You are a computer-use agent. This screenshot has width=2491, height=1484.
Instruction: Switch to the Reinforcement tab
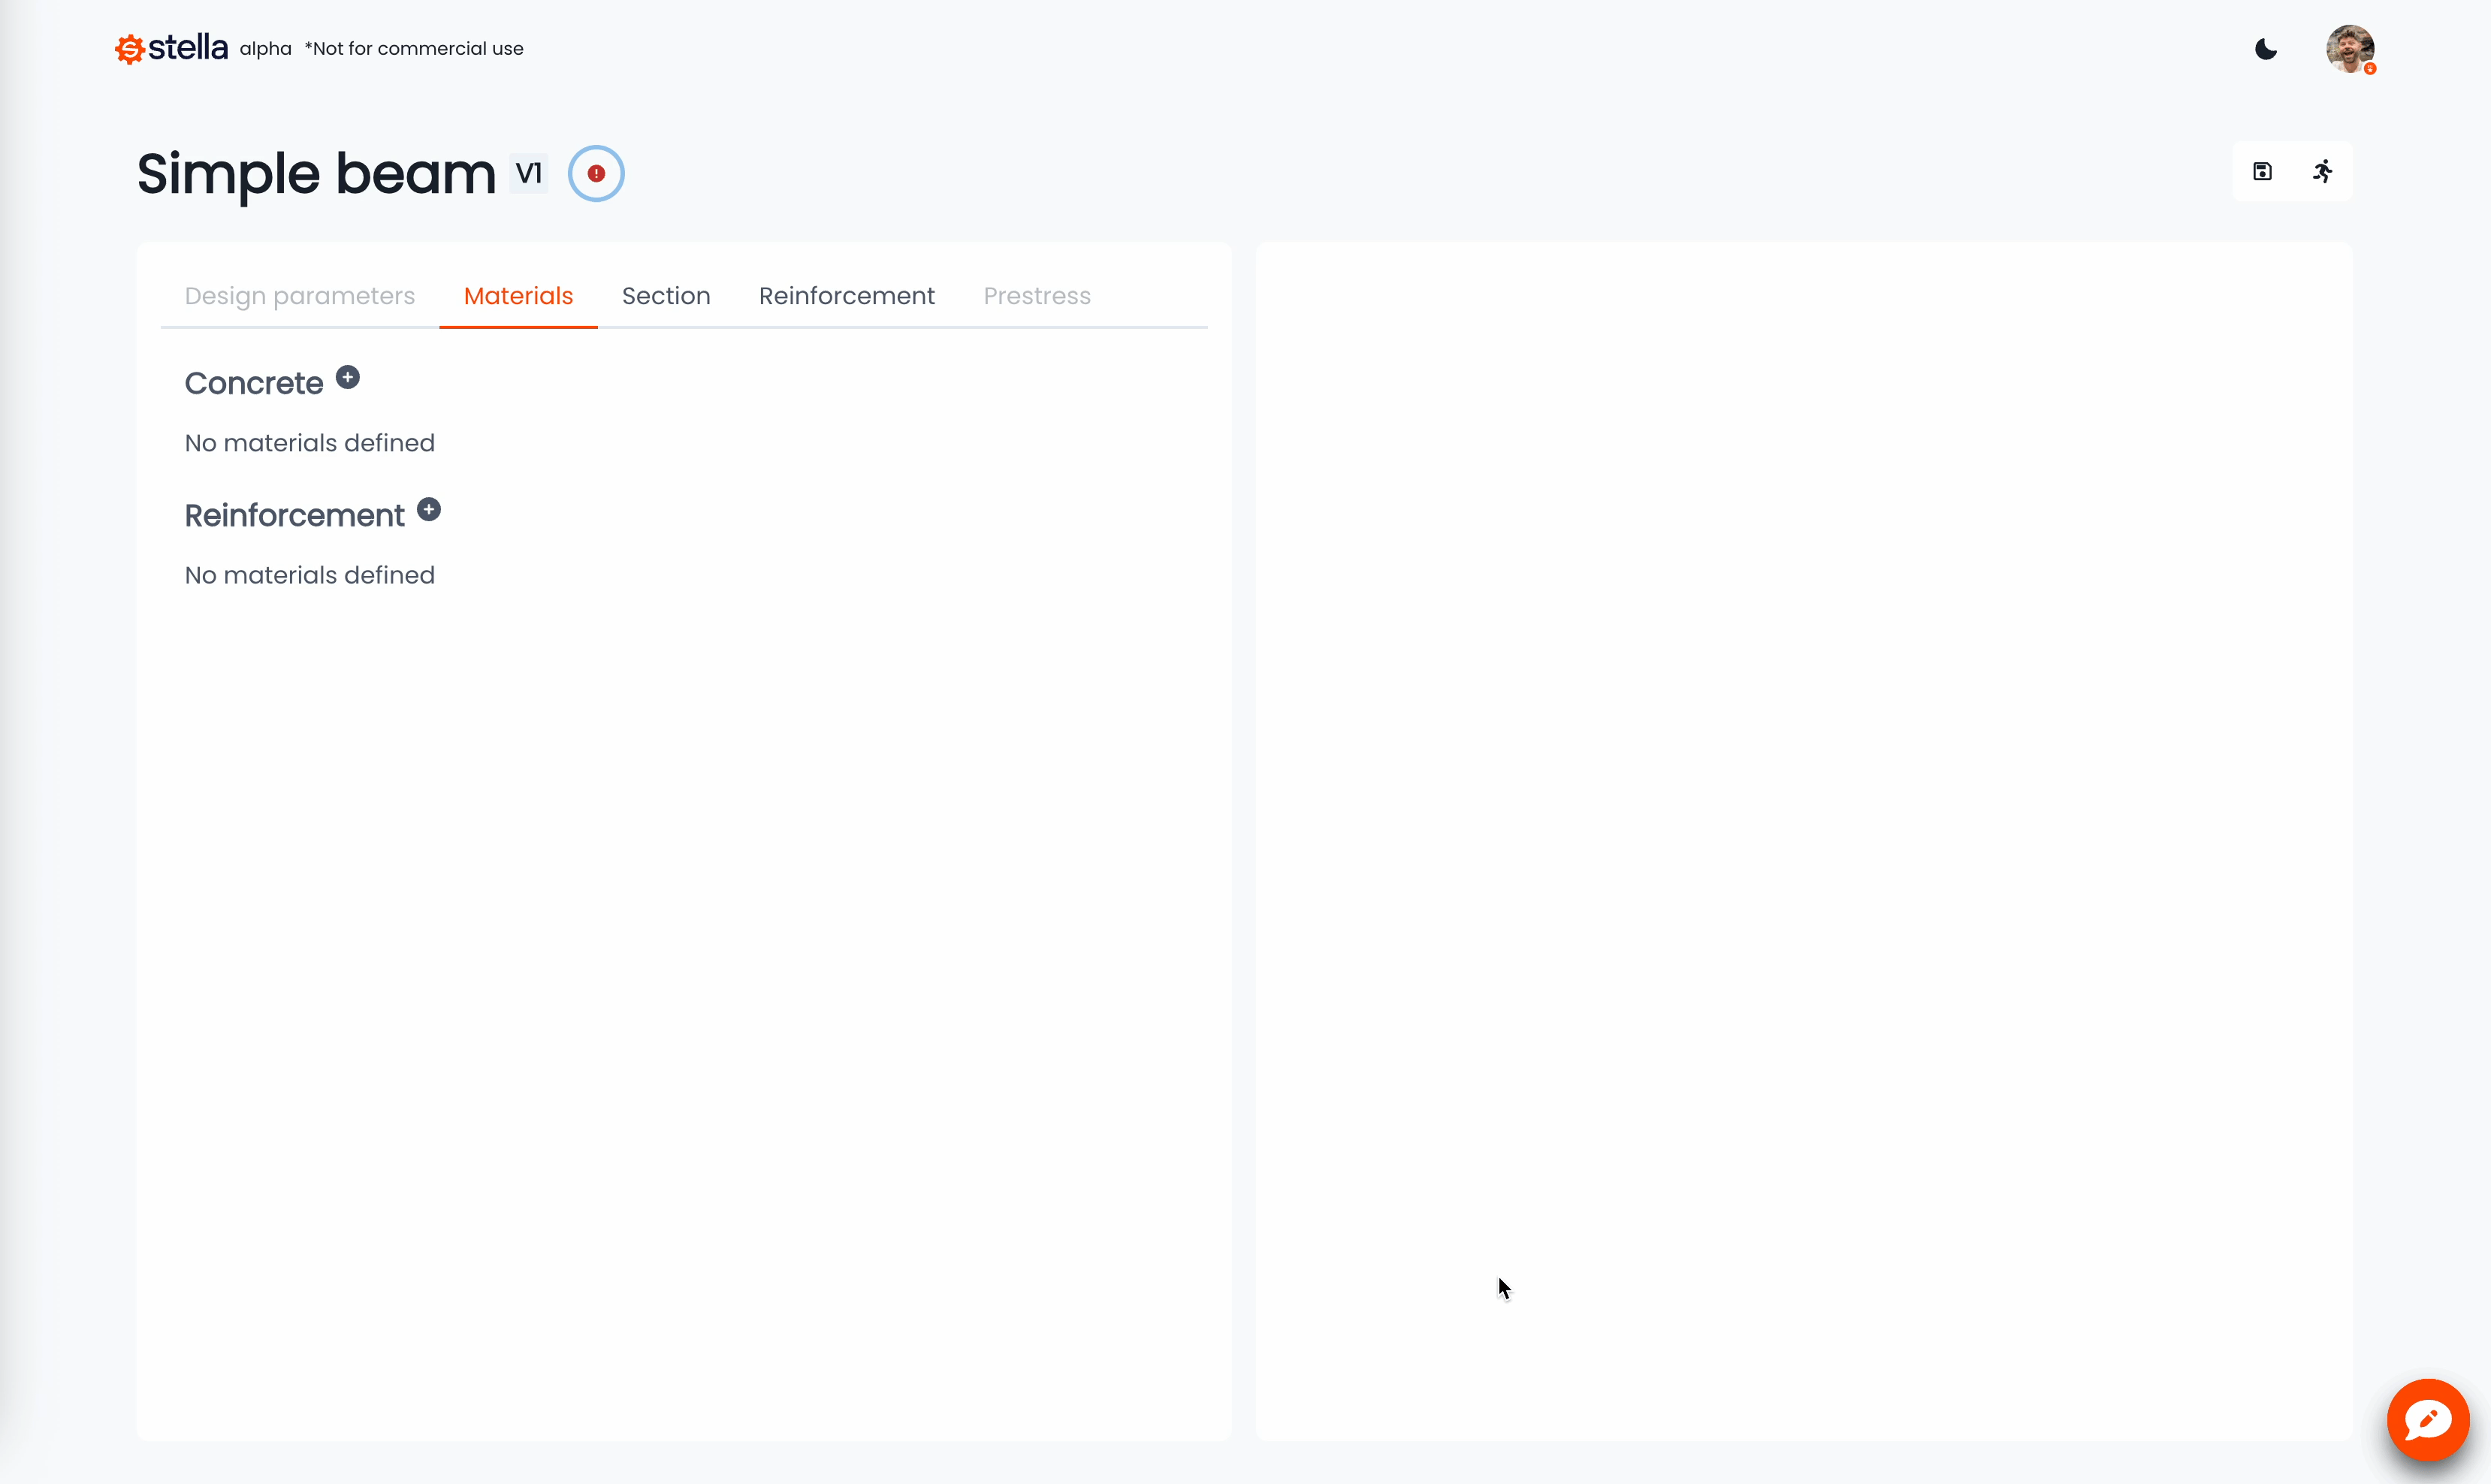(x=846, y=295)
